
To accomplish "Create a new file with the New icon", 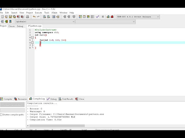I will coord(2,17).
